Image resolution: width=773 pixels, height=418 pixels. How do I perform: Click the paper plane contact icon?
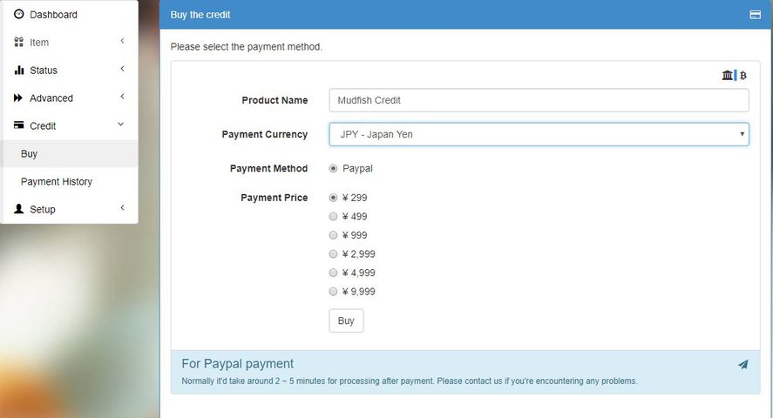[x=742, y=364]
